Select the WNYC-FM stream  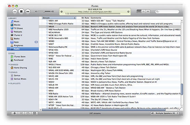pyautogui.click(x=110, y=79)
